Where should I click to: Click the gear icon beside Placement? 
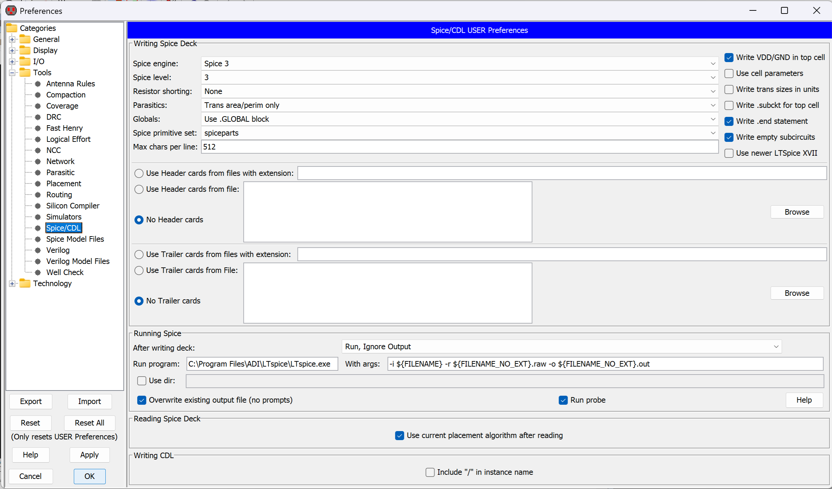[x=38, y=183]
